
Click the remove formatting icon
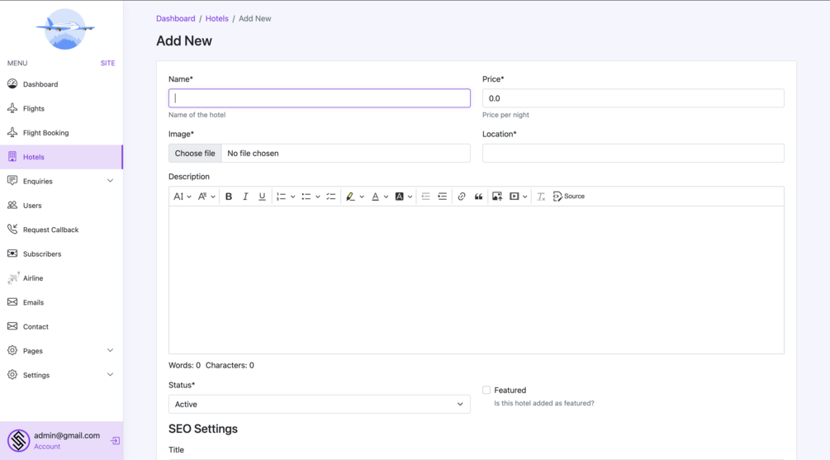541,197
